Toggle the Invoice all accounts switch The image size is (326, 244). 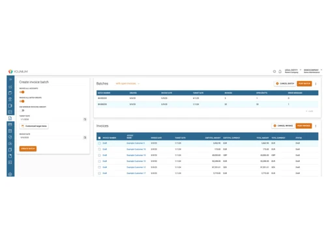point(22,92)
